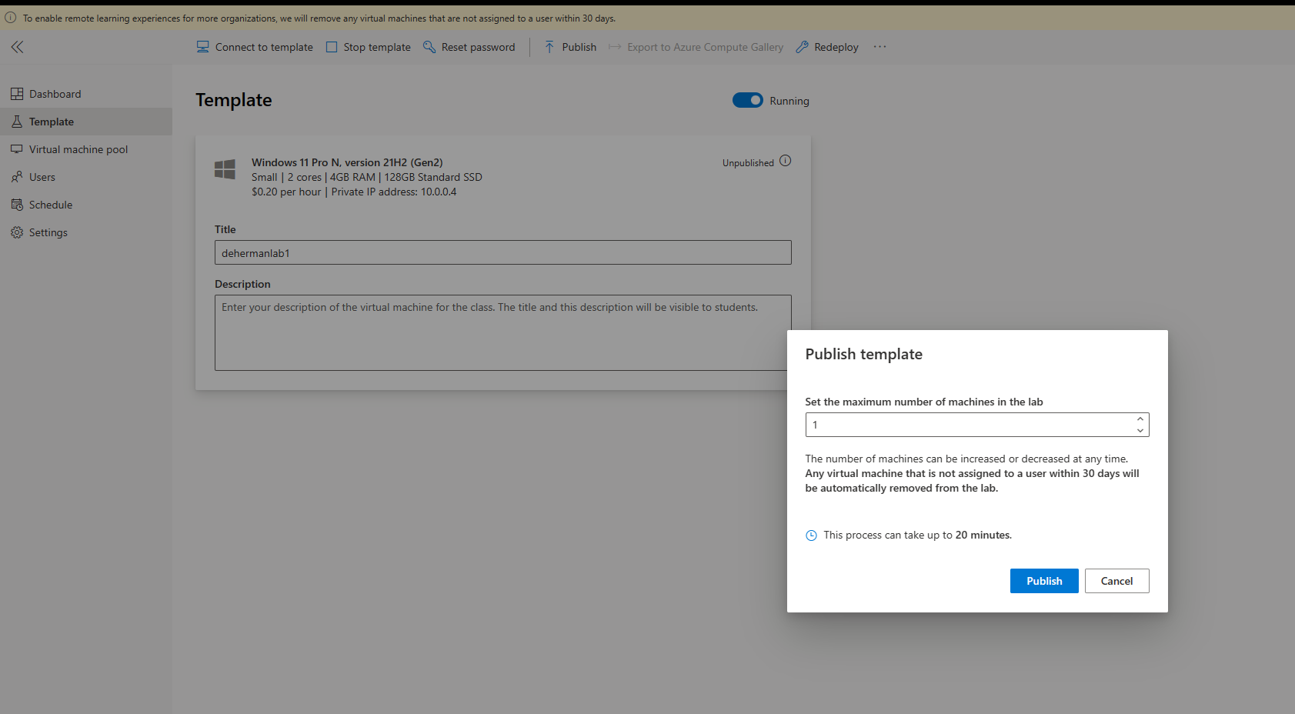Click Stop template text in the toolbar
This screenshot has height=714, width=1295.
click(x=377, y=47)
